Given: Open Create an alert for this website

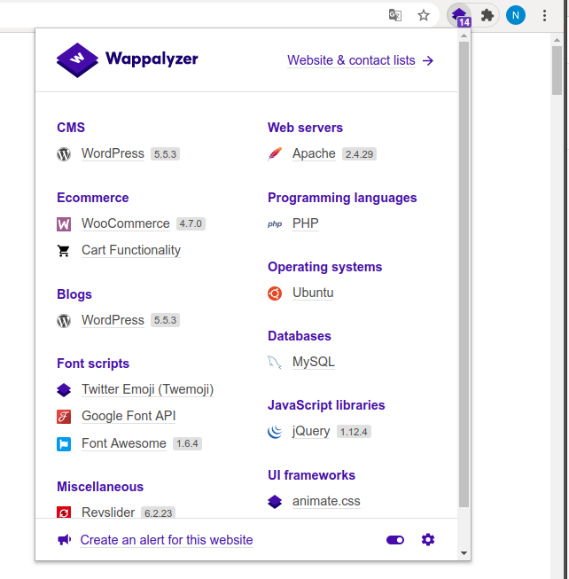Looking at the screenshot, I should [x=167, y=540].
